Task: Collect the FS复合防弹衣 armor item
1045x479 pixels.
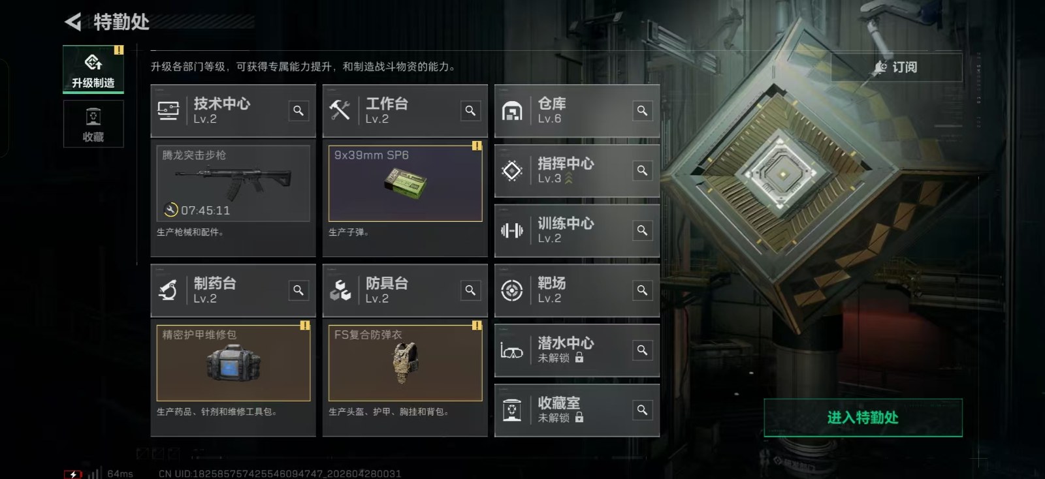Action: 405,363
